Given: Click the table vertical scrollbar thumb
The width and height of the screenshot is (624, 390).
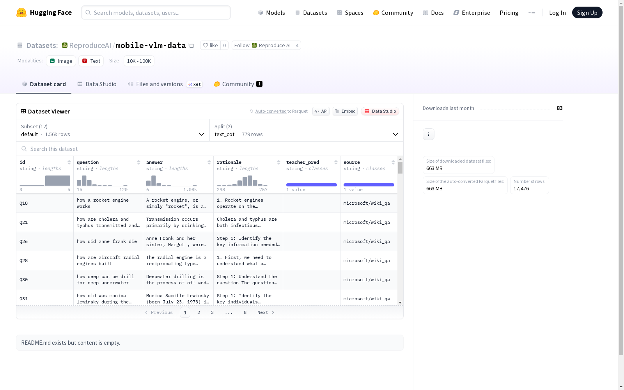Looking at the screenshot, I should tap(400, 168).
